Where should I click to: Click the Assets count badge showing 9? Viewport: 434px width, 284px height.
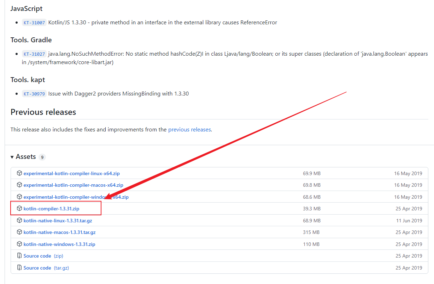tap(42, 157)
